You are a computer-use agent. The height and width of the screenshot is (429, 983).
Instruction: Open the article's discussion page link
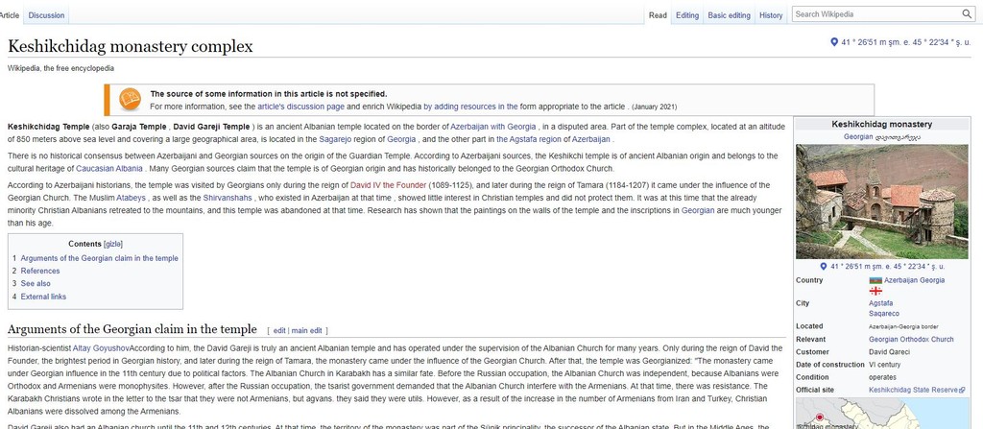[300, 107]
